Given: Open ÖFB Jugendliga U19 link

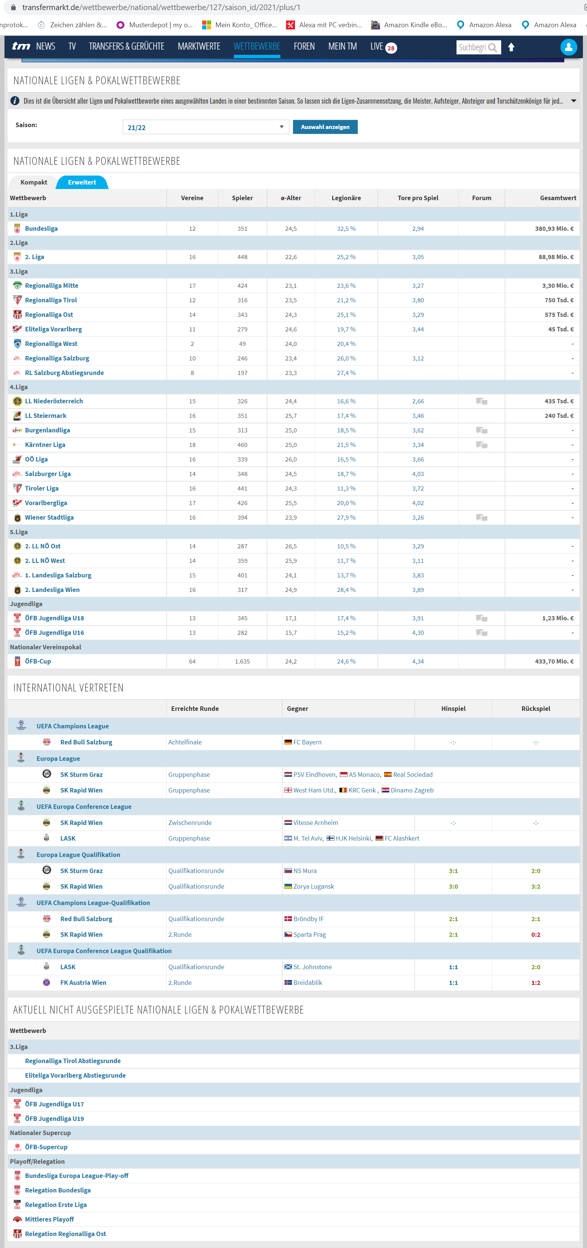Looking at the screenshot, I should 54,1119.
